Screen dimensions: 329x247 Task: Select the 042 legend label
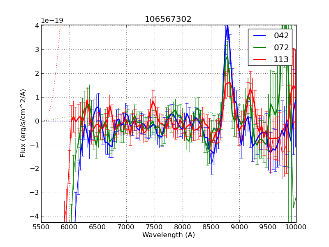pyautogui.click(x=281, y=36)
